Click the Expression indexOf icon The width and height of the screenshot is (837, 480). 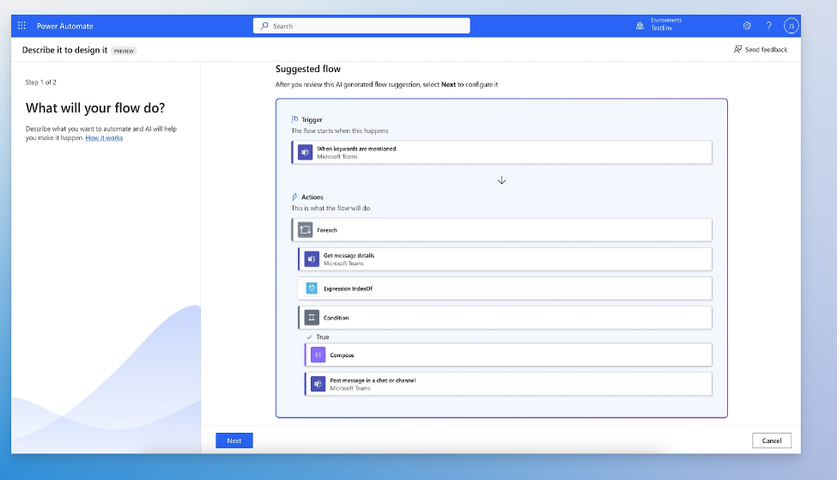(312, 289)
